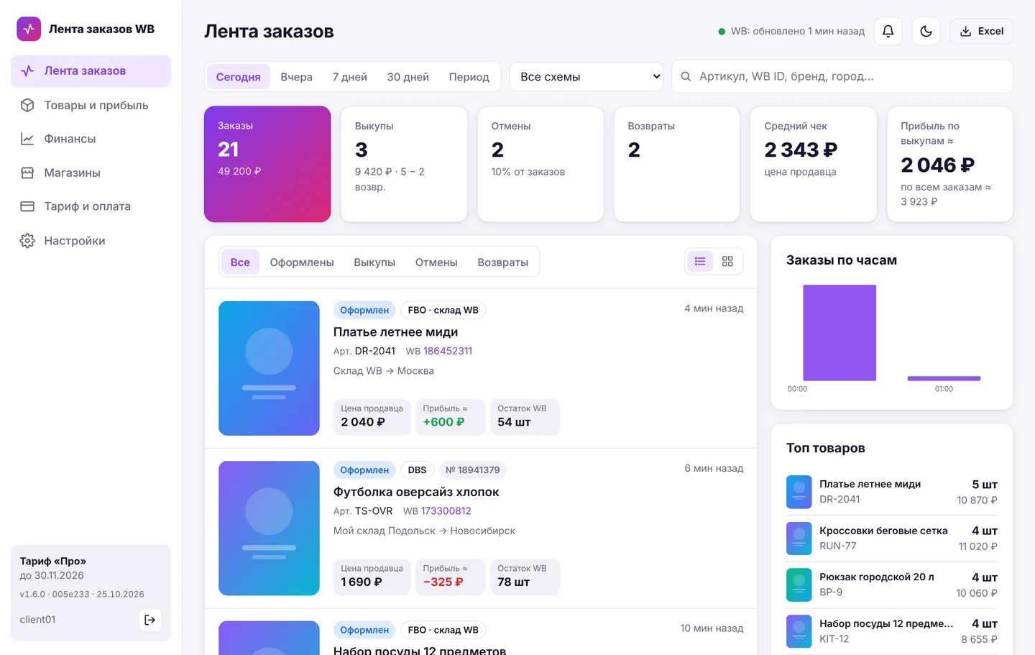
Task: Go to Магазины page
Action: pyautogui.click(x=91, y=173)
